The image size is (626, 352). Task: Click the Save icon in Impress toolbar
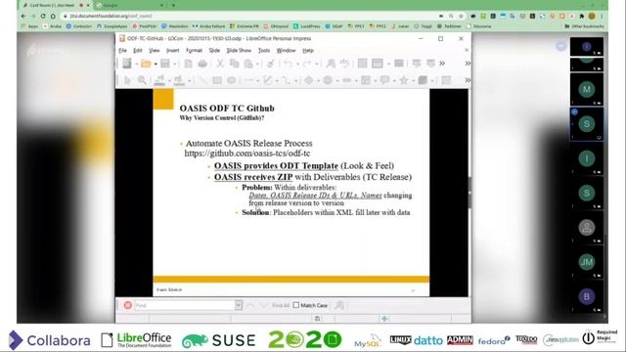pos(165,64)
